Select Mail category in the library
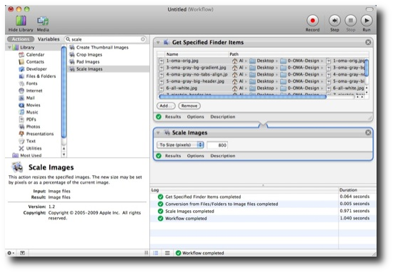 [30, 98]
